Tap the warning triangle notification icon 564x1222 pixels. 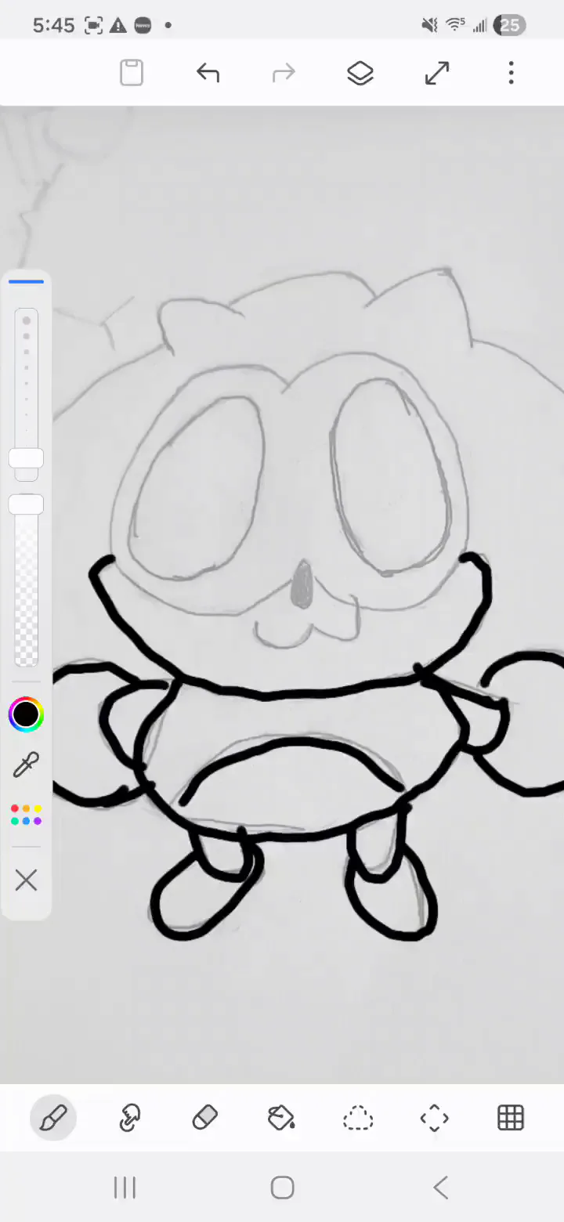pos(117,25)
